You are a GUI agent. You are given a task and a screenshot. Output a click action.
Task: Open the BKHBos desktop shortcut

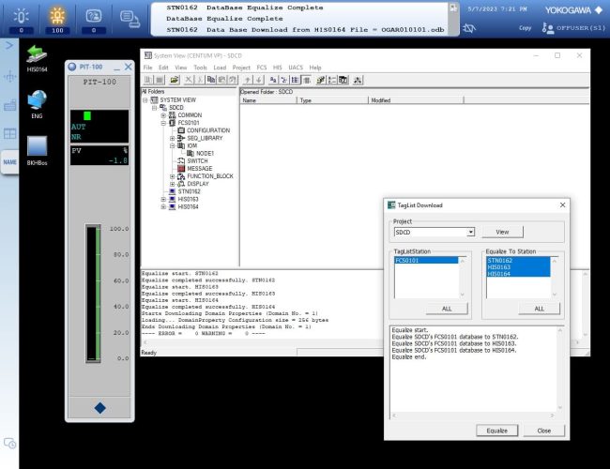[x=37, y=151]
